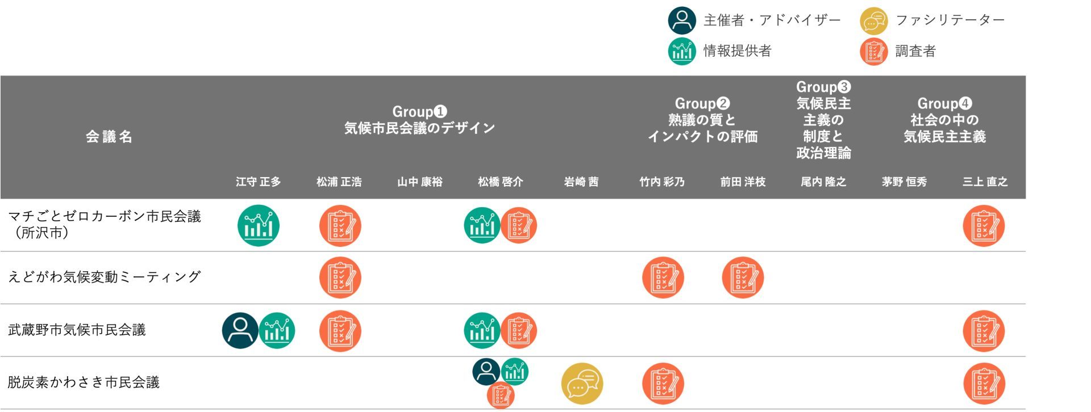
Task: Click 三上 直之's clipboard icon in the 武蔵野市 row
Action: pyautogui.click(x=984, y=331)
